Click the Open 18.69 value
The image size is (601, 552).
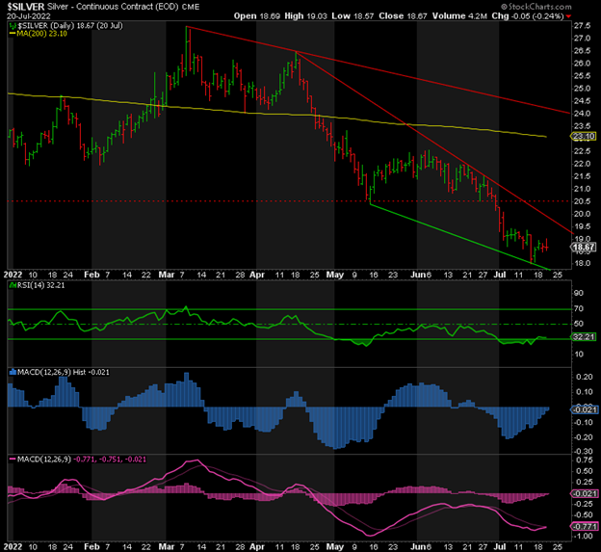pyautogui.click(x=257, y=16)
